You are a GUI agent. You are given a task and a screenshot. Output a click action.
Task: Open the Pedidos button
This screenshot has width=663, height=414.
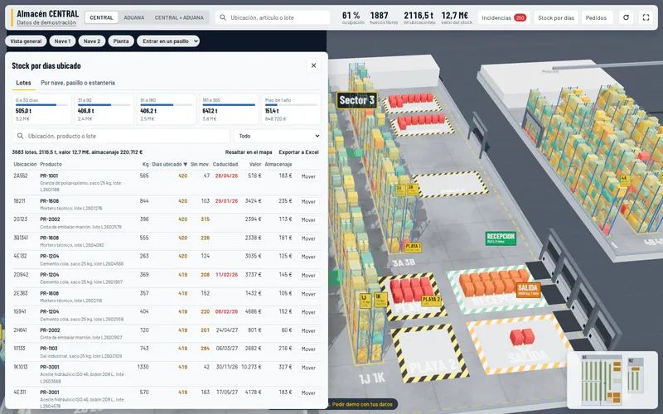click(x=596, y=17)
